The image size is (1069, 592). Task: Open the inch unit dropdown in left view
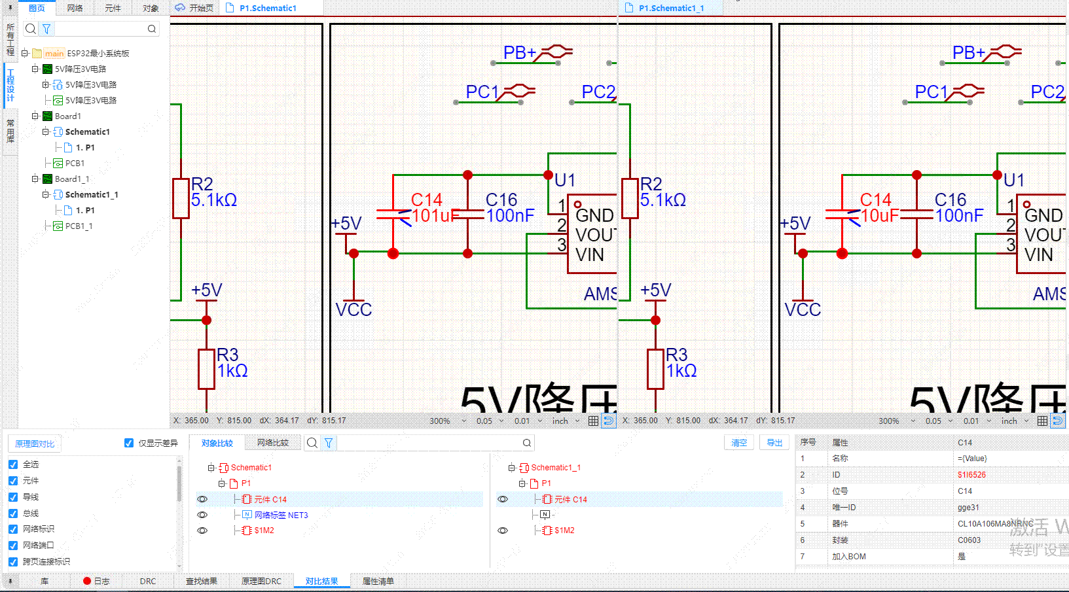[x=566, y=421]
